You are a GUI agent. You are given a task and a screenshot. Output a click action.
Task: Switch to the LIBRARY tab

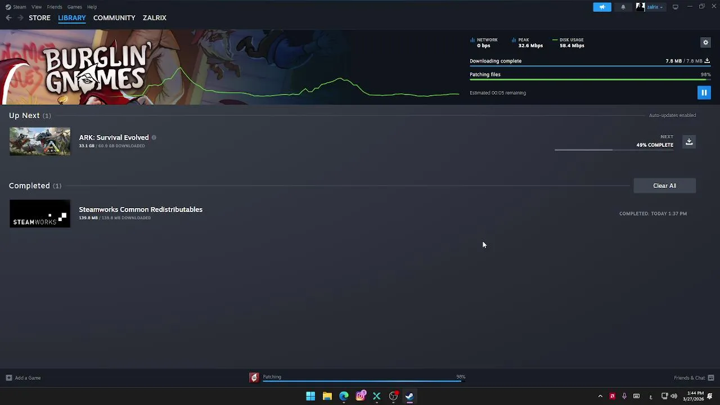click(72, 18)
